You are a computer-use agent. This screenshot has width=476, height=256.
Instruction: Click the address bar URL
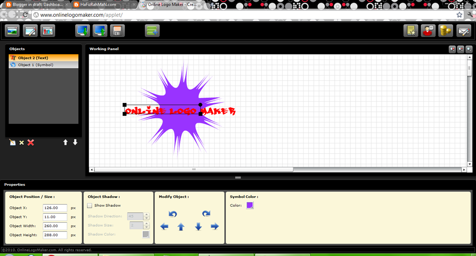click(81, 15)
